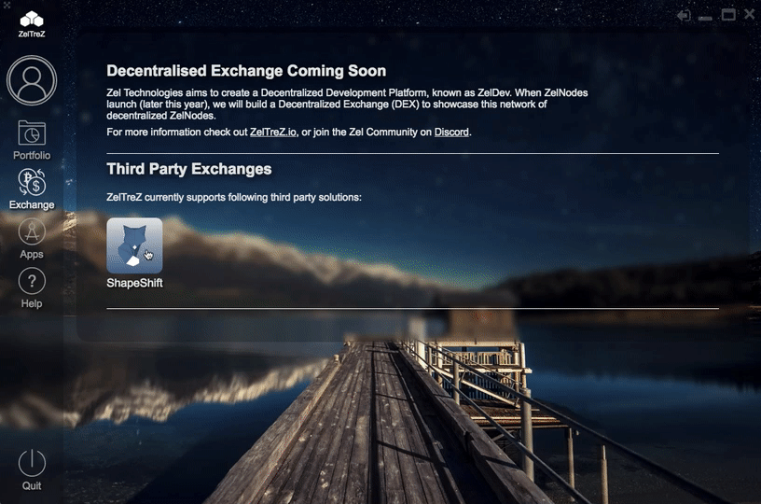Open the Portfolio section
The image size is (761, 504).
pyautogui.click(x=32, y=140)
